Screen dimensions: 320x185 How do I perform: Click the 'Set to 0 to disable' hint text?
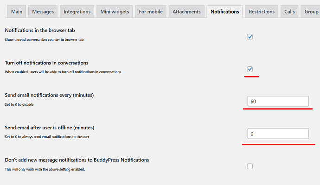pos(19,104)
